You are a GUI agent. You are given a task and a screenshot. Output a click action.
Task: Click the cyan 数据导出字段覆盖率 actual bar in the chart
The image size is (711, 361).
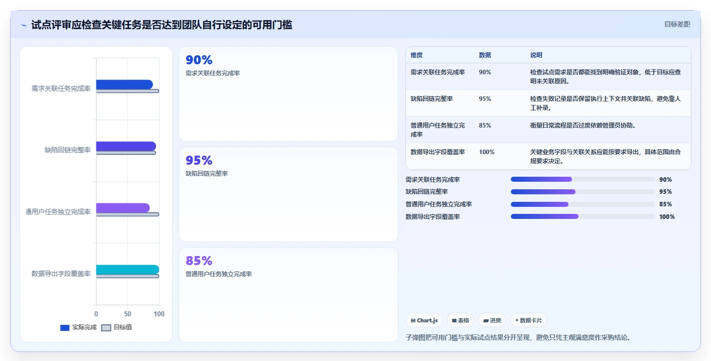pyautogui.click(x=127, y=270)
